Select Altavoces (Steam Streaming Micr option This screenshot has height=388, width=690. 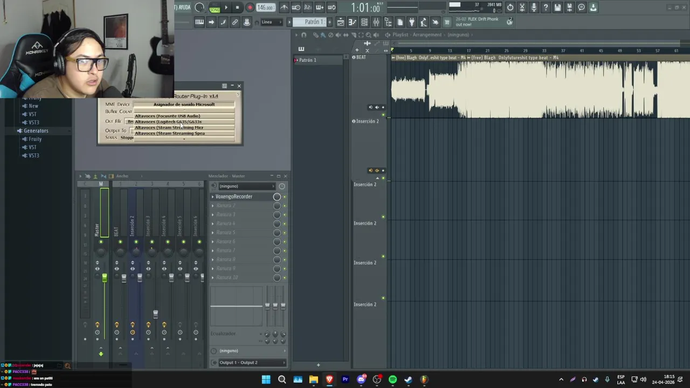pyautogui.click(x=184, y=128)
